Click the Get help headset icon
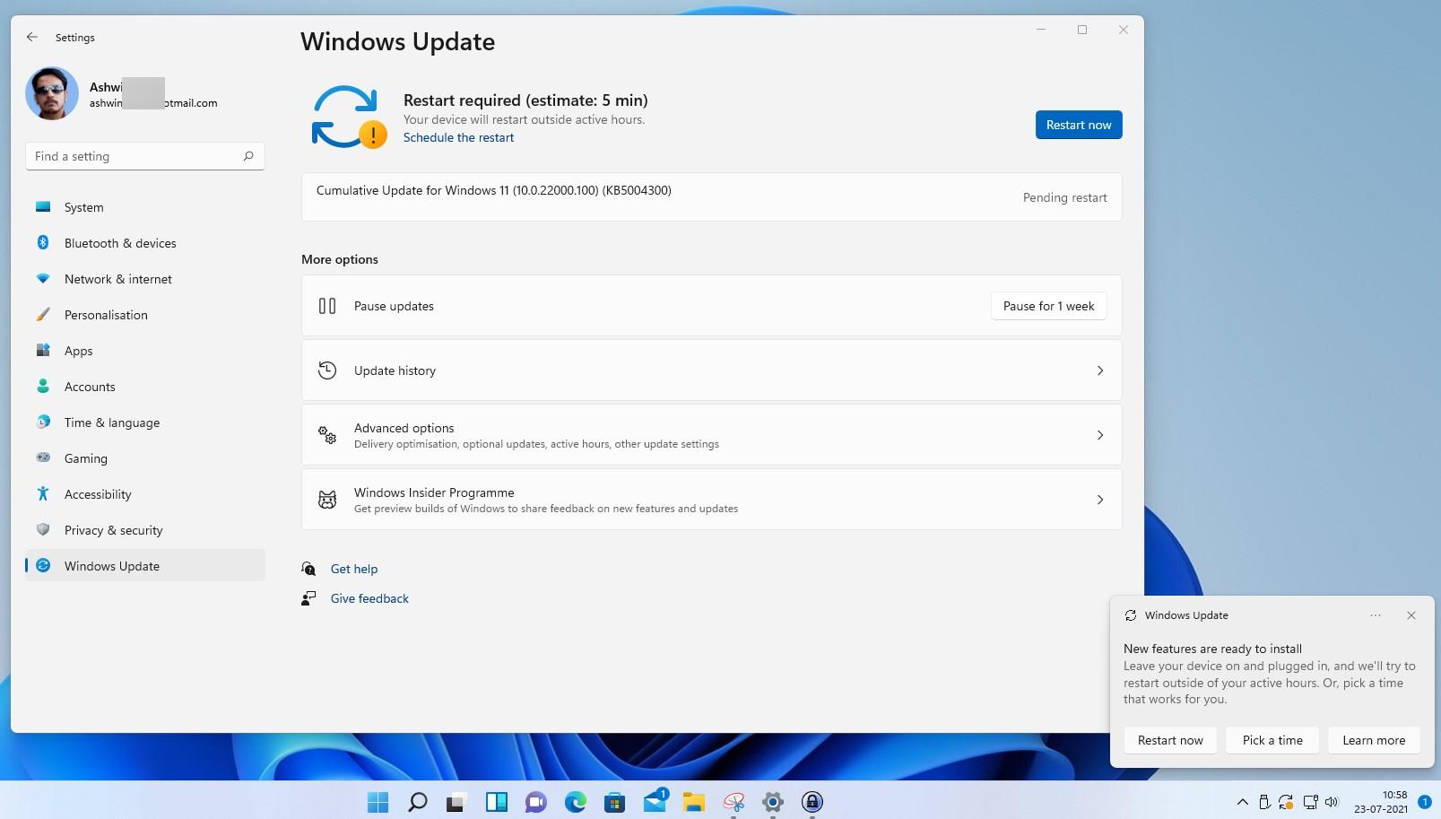The width and height of the screenshot is (1441, 819). click(308, 569)
